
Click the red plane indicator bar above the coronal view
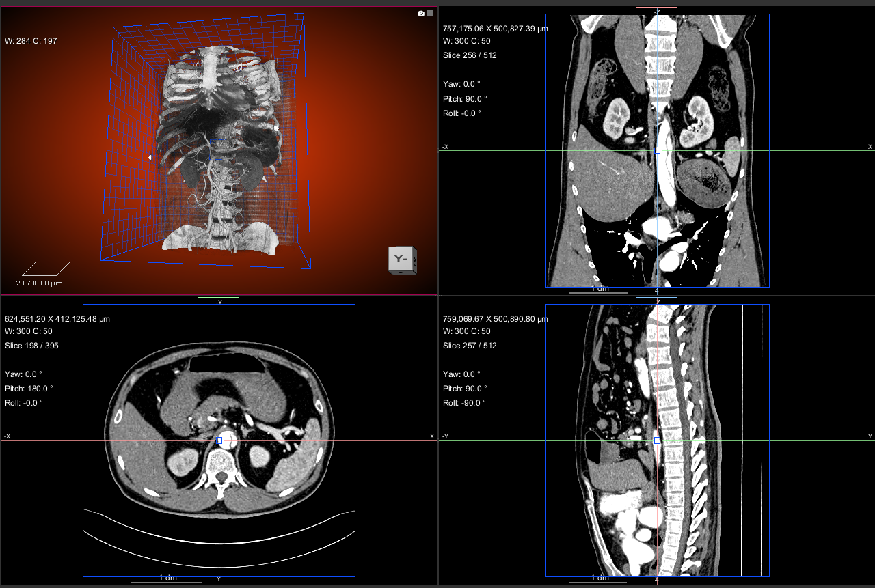click(x=656, y=8)
